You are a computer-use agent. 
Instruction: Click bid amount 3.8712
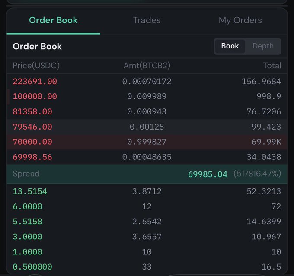pos(147,191)
